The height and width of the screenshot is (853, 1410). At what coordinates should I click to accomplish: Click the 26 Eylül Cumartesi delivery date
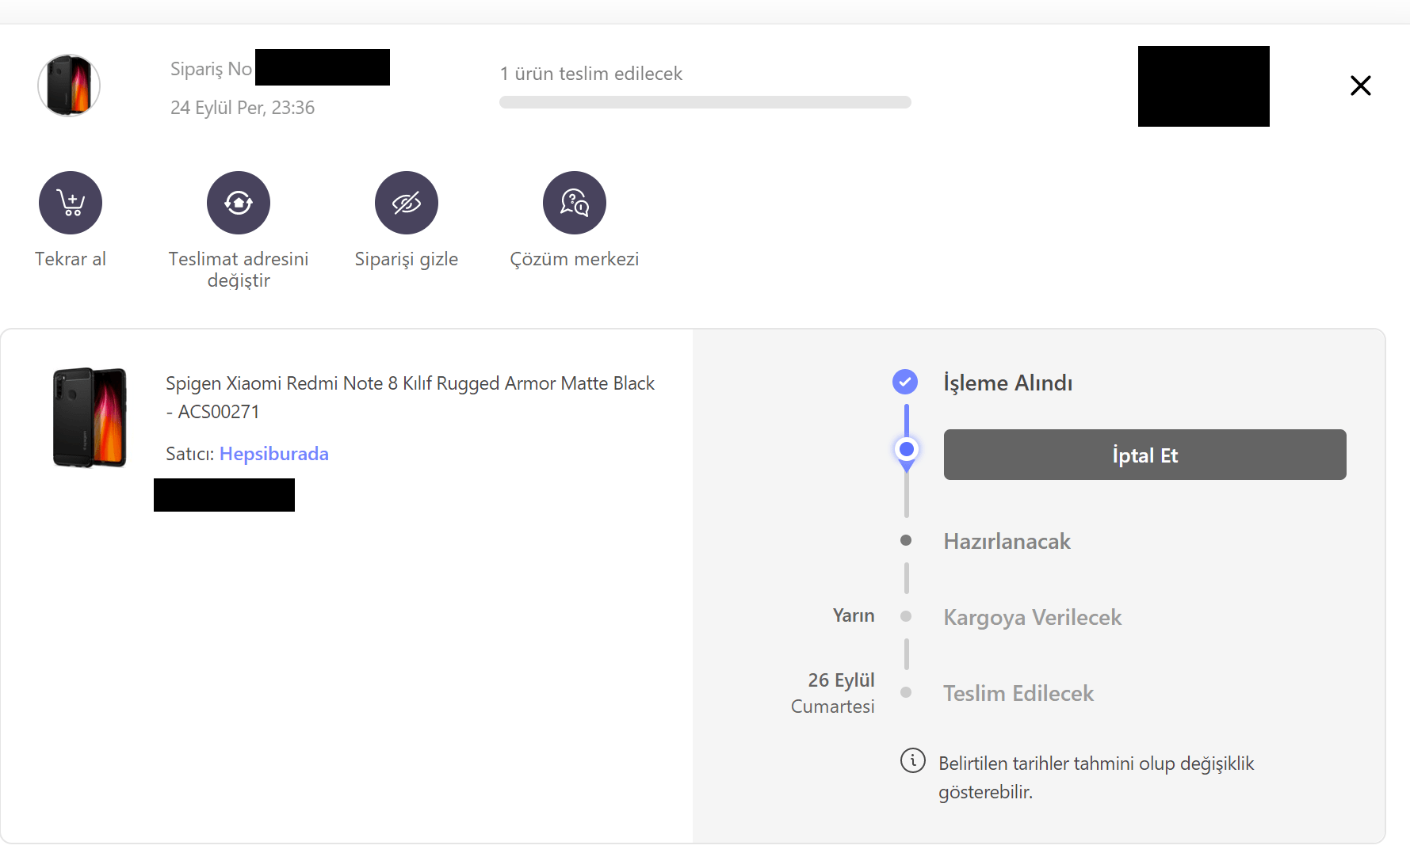click(x=833, y=693)
